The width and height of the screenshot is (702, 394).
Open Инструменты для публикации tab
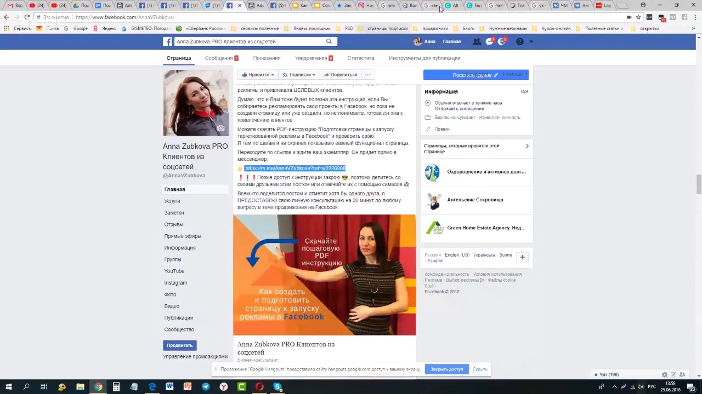pyautogui.click(x=424, y=58)
